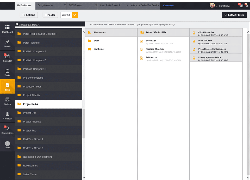Go to Tasks clipboard icon
The width and height of the screenshot is (250, 180).
pyautogui.click(x=7, y=71)
